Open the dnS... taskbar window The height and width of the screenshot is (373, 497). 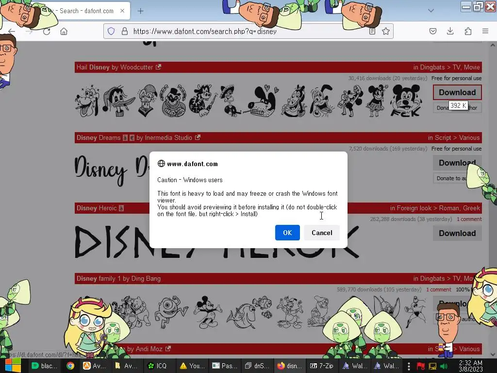[256, 366]
